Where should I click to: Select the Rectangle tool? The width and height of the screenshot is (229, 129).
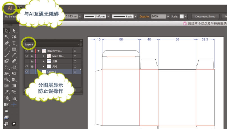(14, 49)
